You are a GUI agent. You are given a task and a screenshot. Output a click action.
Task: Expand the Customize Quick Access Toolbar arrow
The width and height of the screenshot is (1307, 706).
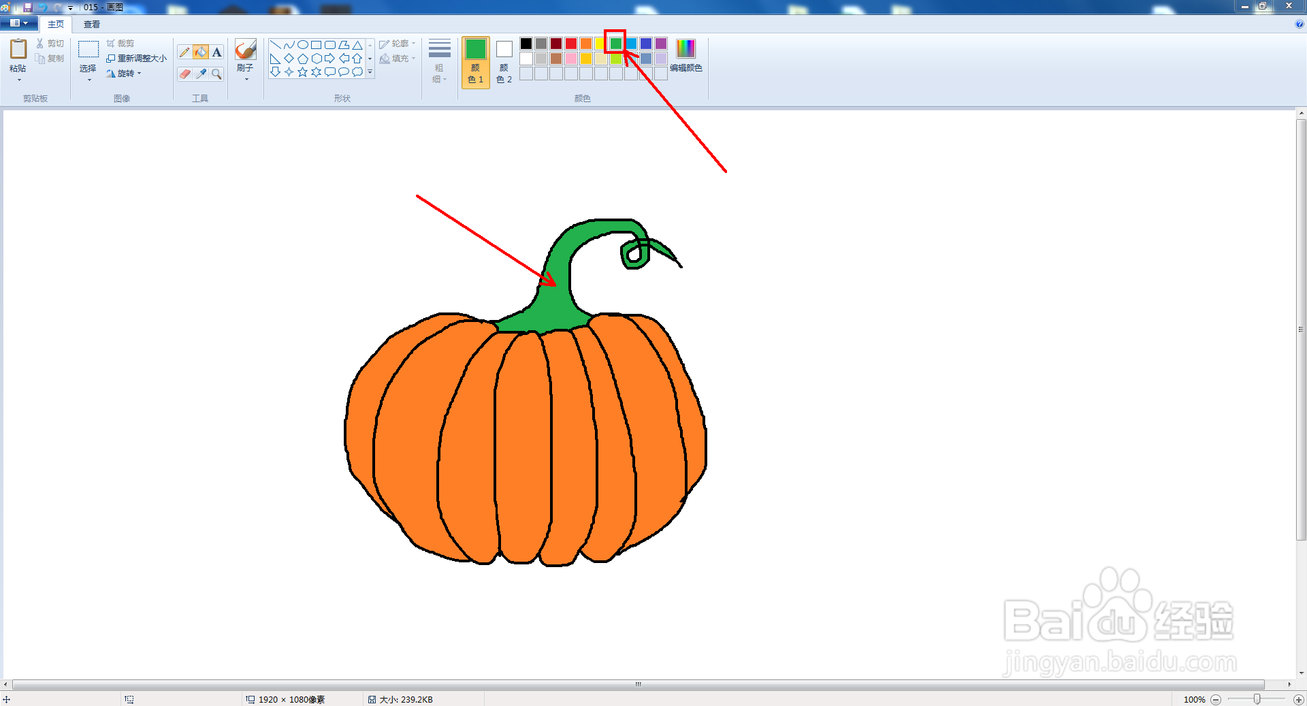(70, 7)
